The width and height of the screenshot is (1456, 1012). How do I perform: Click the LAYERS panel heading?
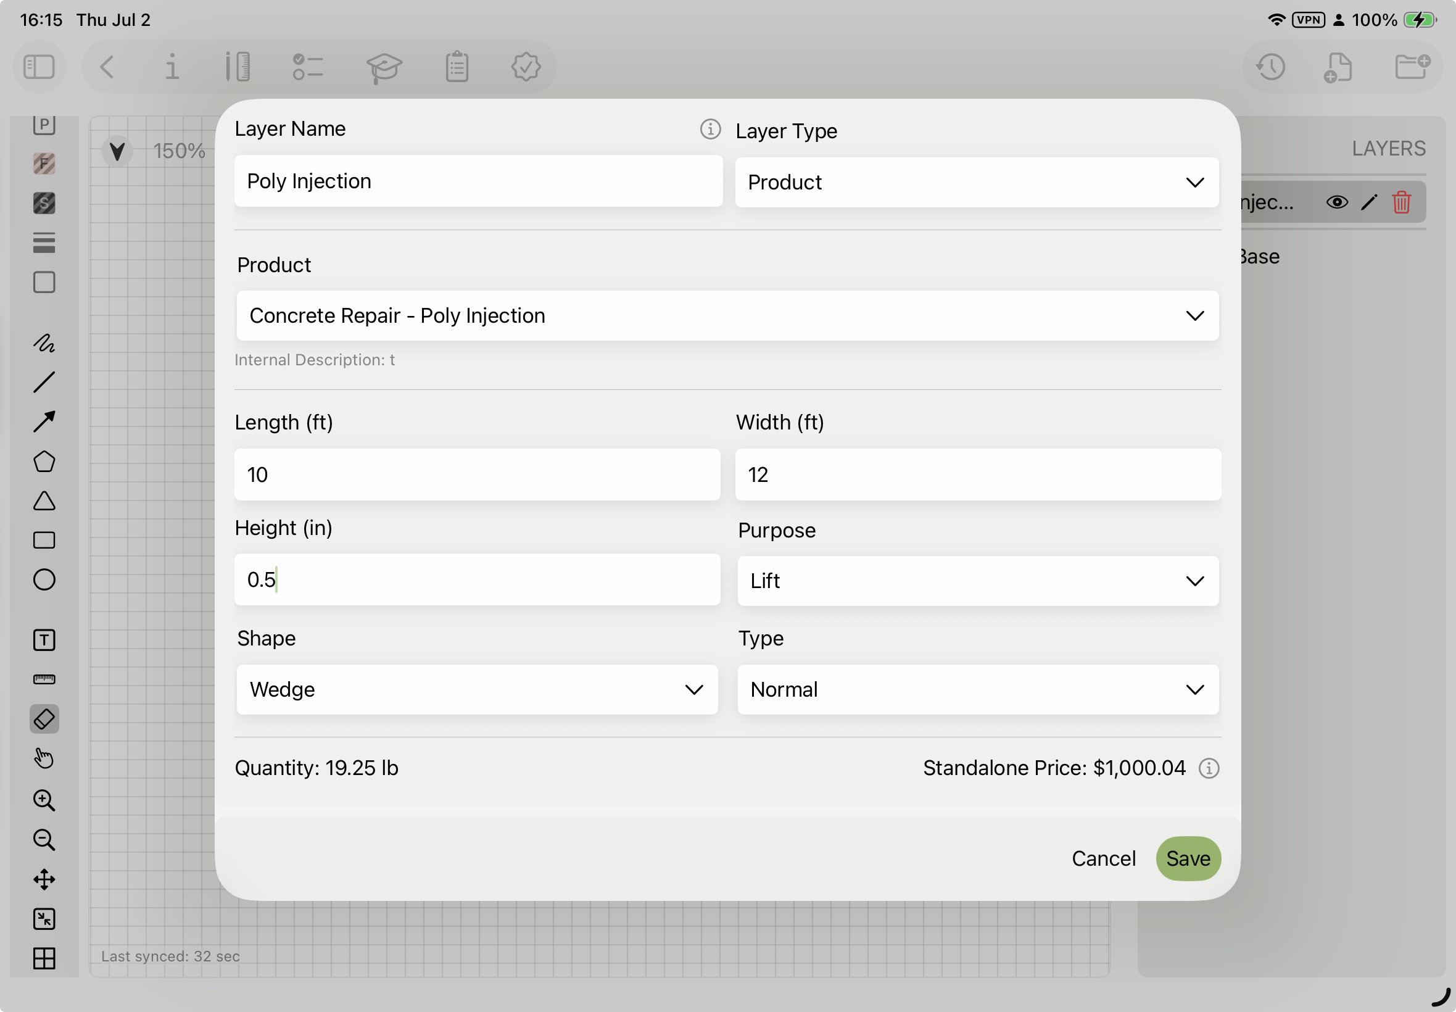[x=1388, y=148]
